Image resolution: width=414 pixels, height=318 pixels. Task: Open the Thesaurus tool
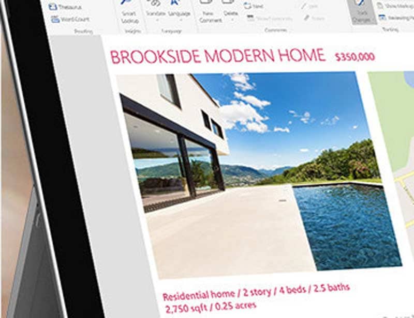pyautogui.click(x=65, y=7)
